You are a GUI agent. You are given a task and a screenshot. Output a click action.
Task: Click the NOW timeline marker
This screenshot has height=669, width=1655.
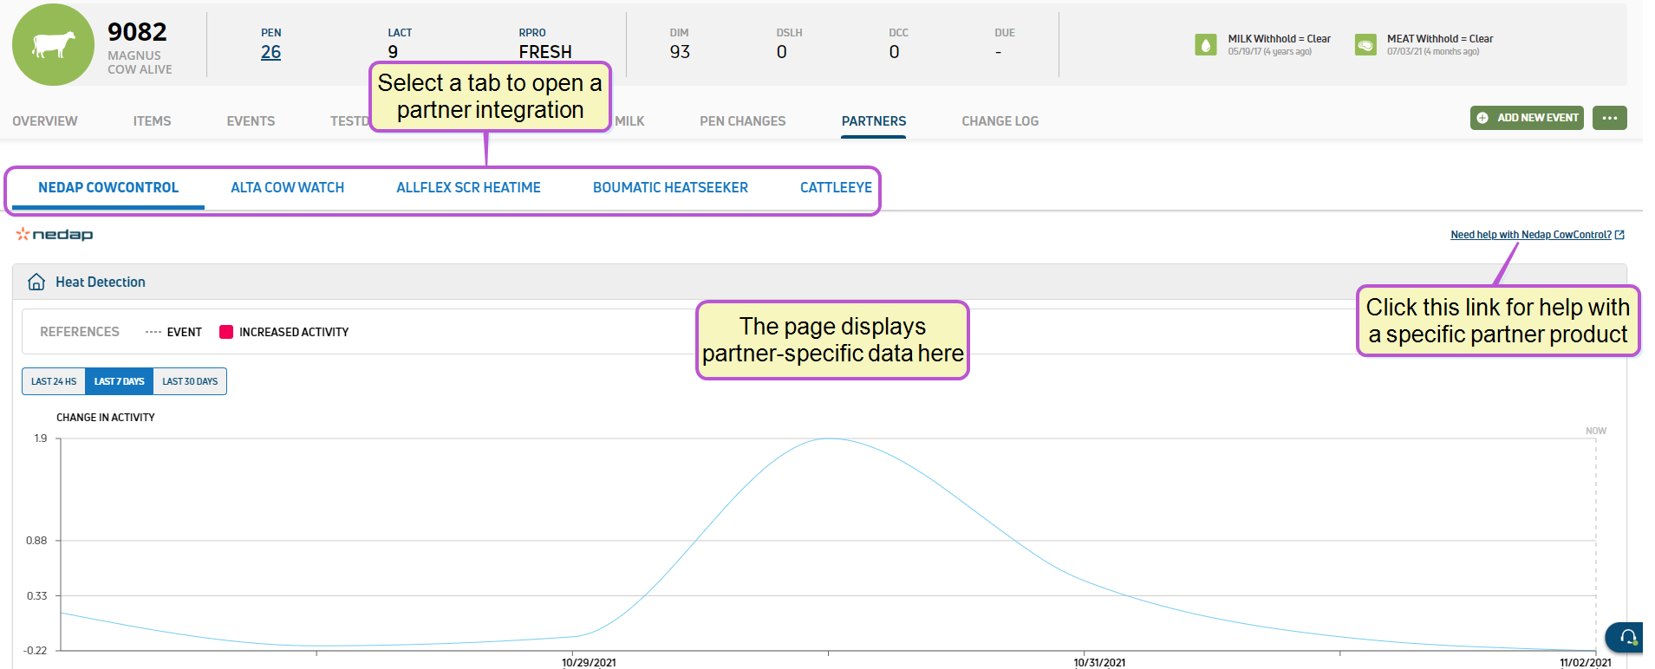tap(1596, 431)
